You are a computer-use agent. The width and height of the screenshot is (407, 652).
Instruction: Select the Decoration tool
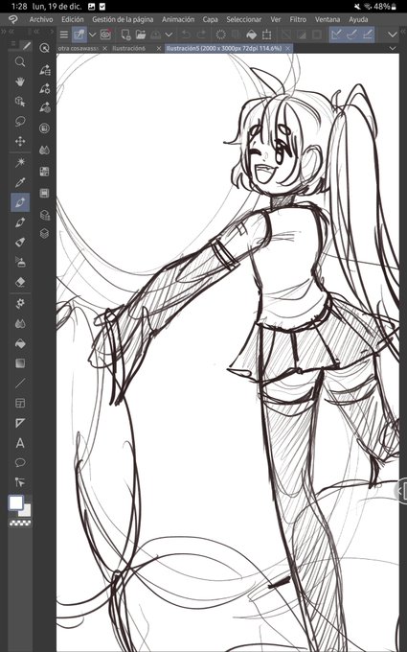[x=20, y=304]
